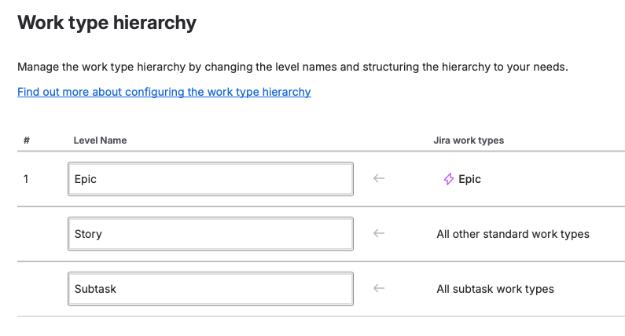
Task: Open the work type hierarchy configuration help link
Action: tap(164, 92)
